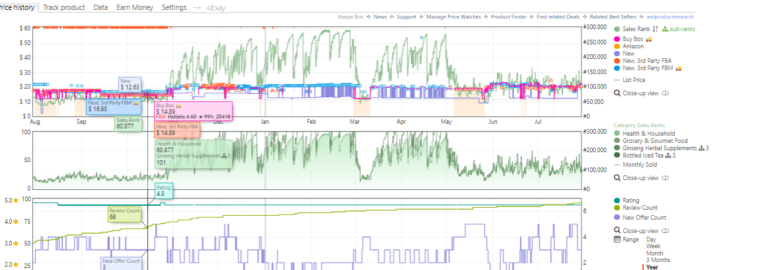Open the Keepa Box link
The height and width of the screenshot is (270, 768).
click(x=351, y=17)
